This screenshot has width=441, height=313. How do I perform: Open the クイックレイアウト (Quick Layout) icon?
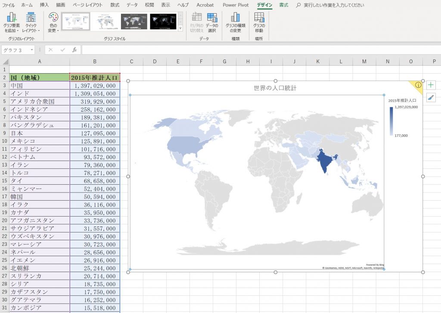coord(31,18)
